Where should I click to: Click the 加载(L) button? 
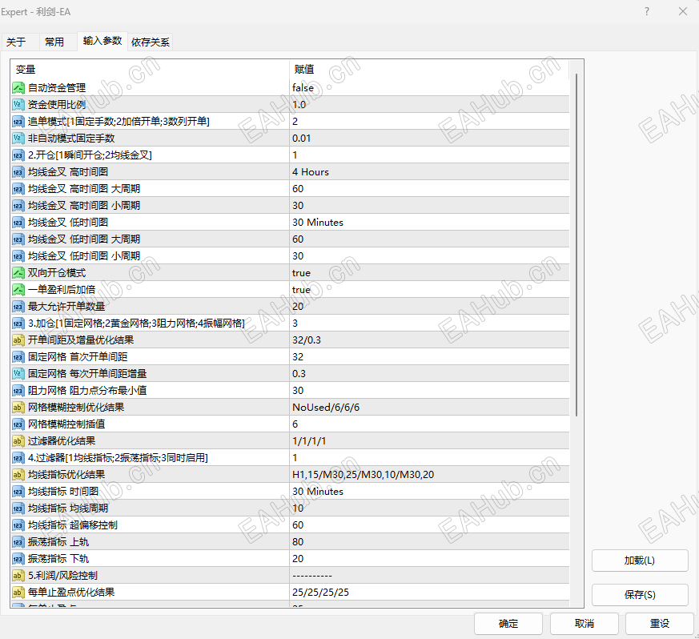[640, 561]
